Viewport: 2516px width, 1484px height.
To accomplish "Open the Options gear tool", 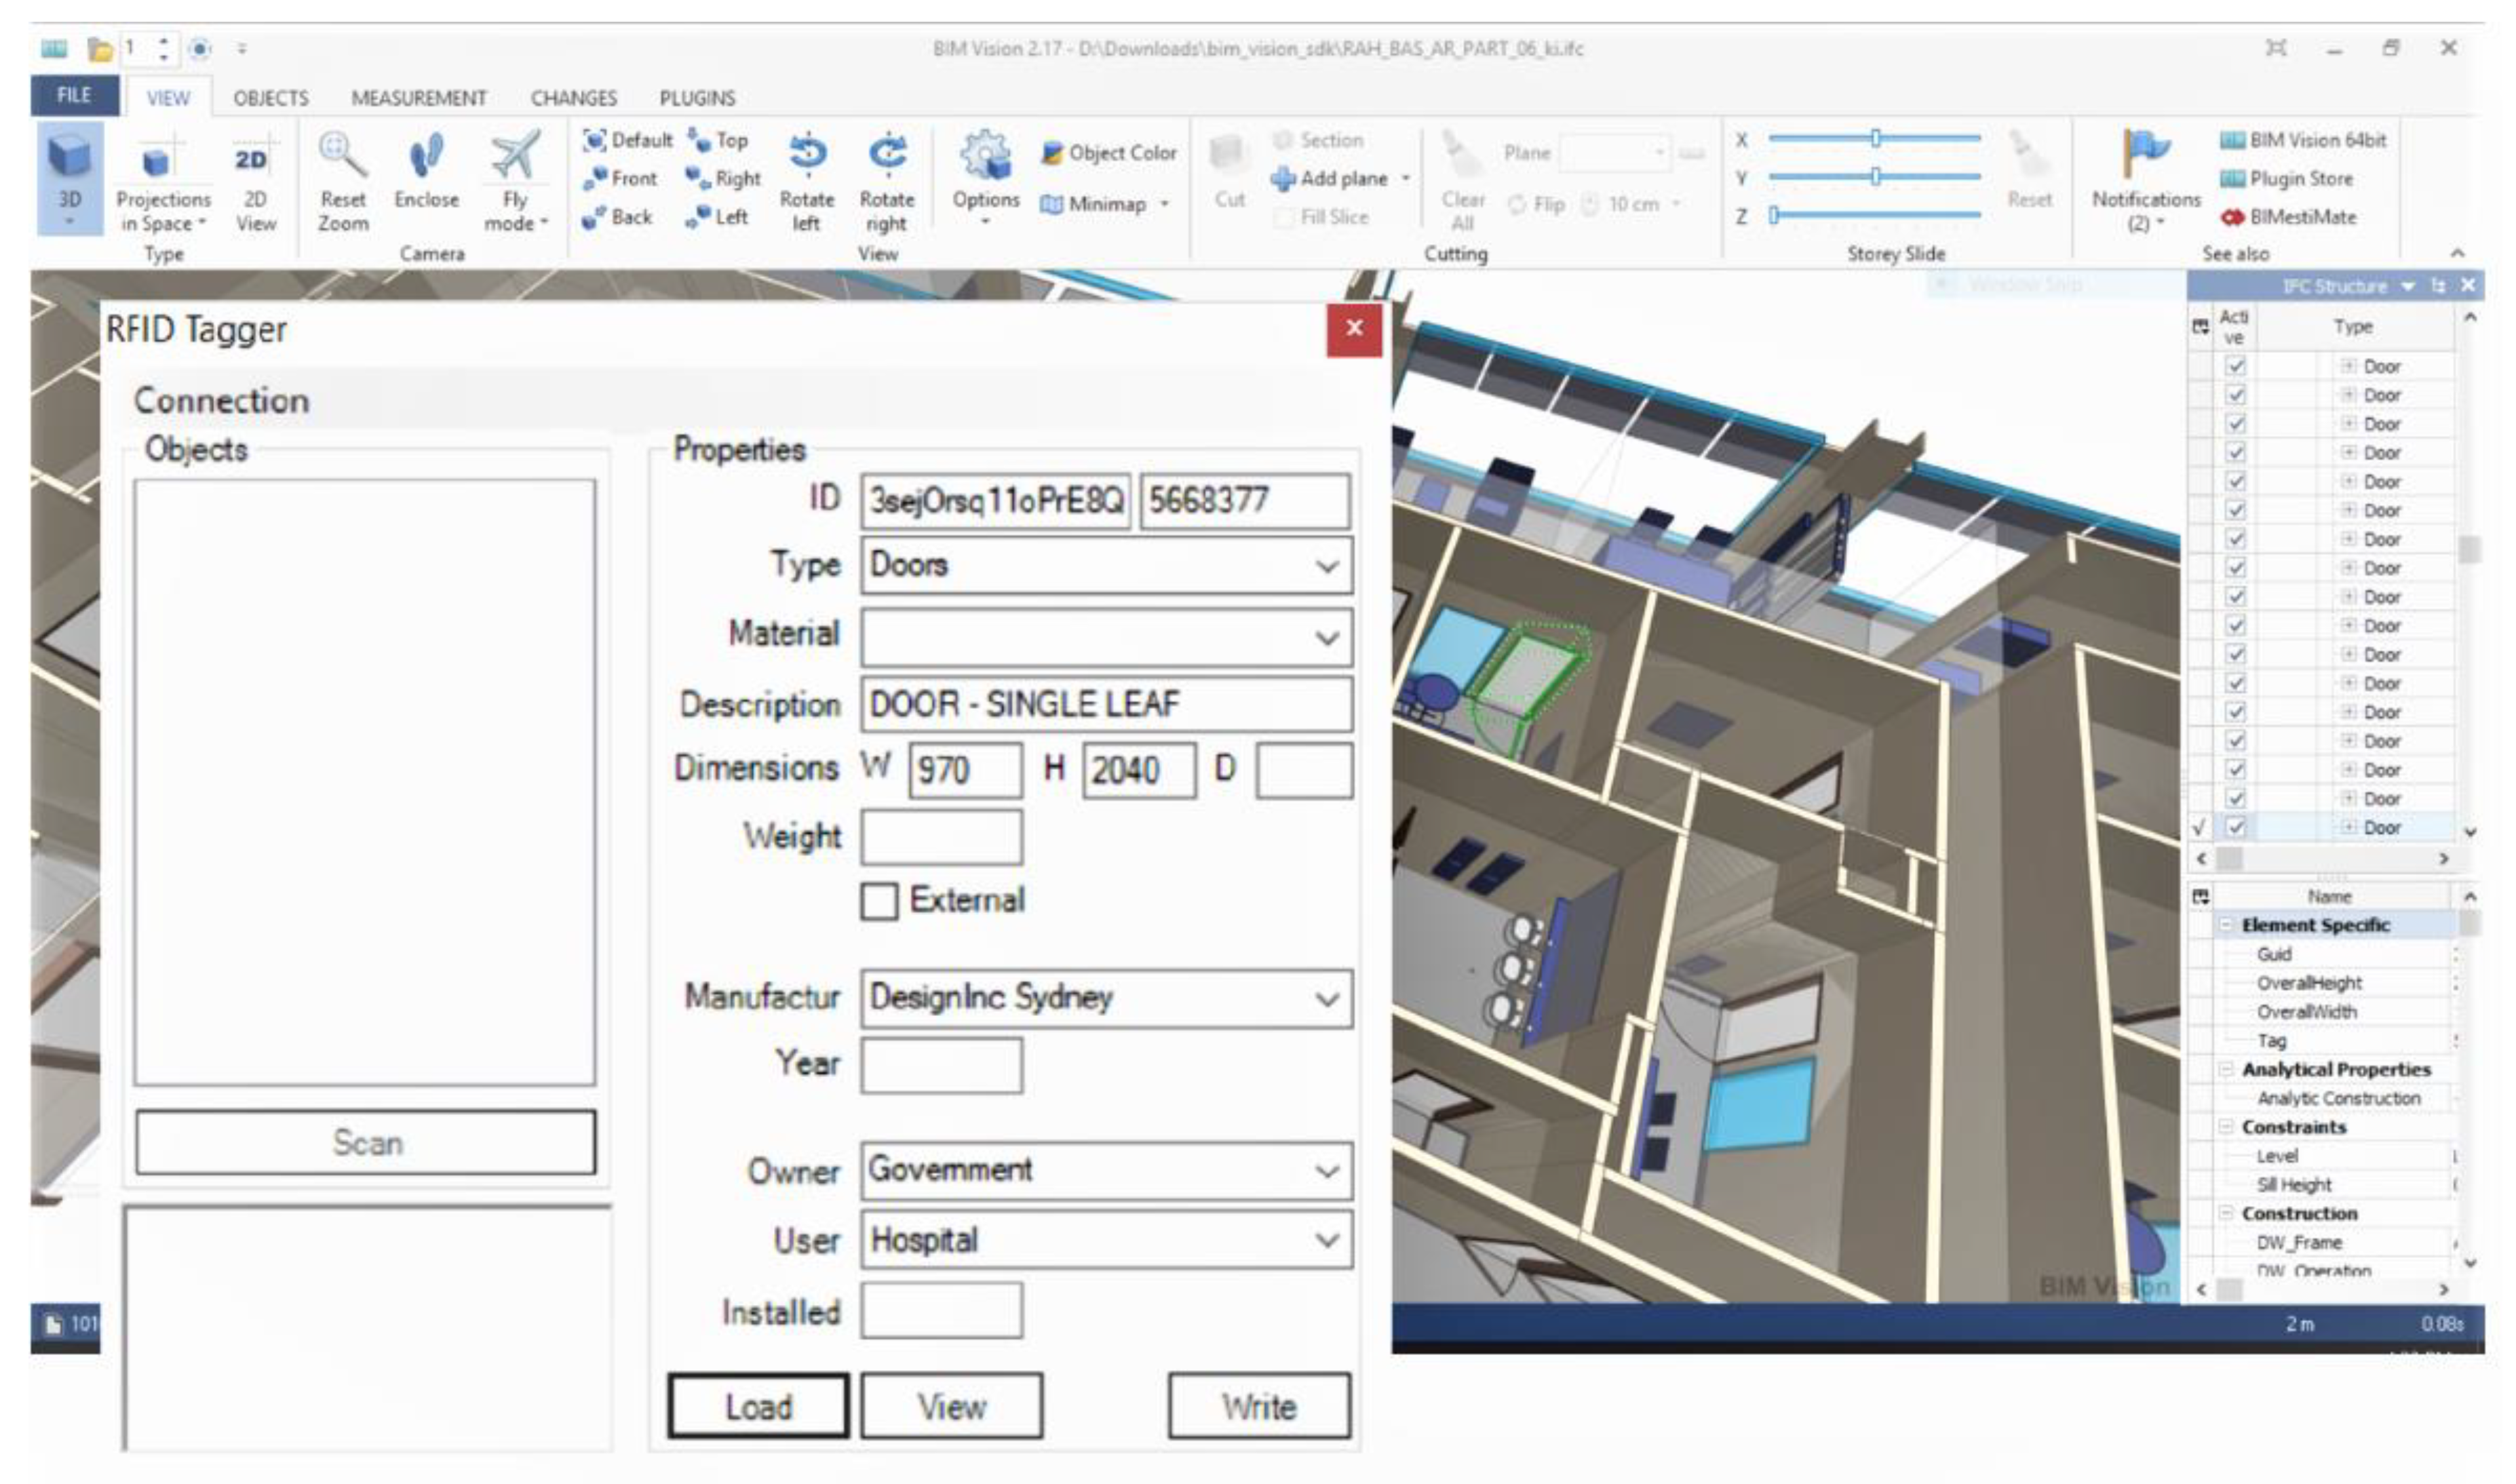I will click(x=985, y=155).
